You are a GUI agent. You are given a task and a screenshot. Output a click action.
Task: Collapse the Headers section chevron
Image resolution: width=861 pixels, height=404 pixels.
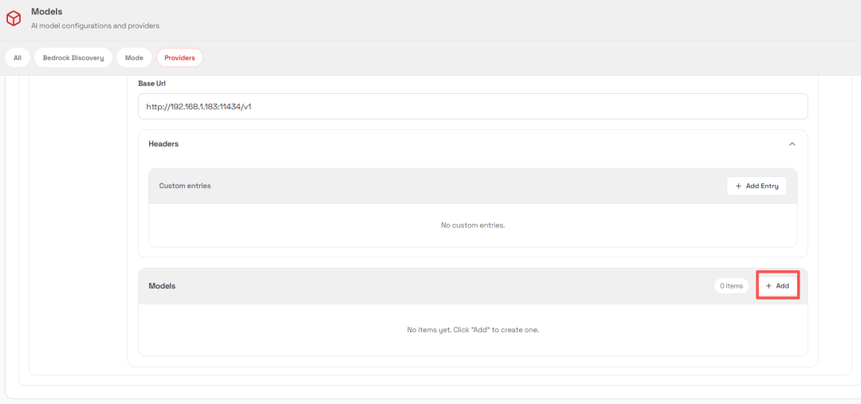pyautogui.click(x=792, y=143)
